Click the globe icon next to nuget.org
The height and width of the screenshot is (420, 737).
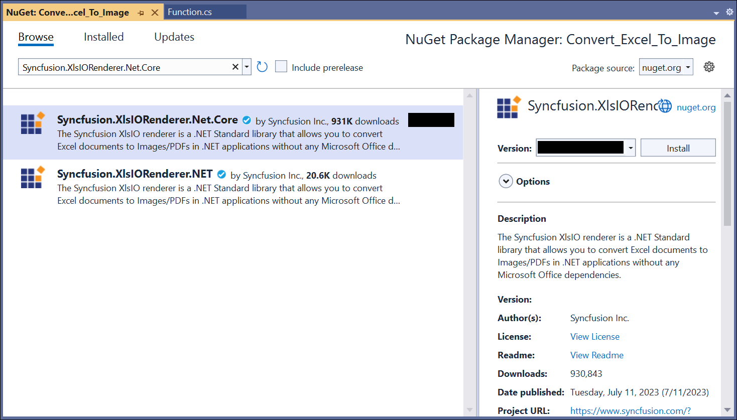click(x=665, y=106)
